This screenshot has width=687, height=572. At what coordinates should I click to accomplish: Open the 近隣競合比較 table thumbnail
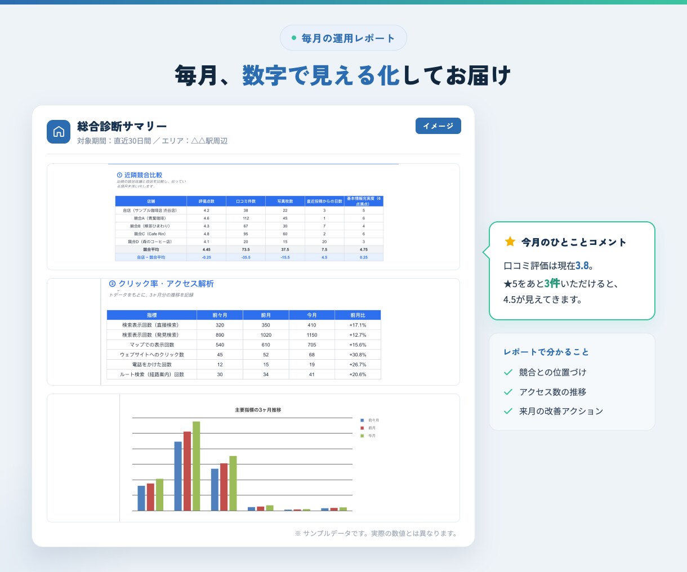click(x=253, y=217)
